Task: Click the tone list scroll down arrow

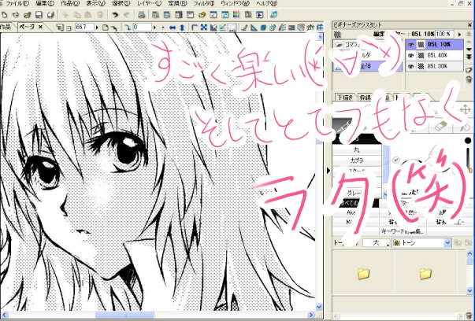Action: pos(469,291)
